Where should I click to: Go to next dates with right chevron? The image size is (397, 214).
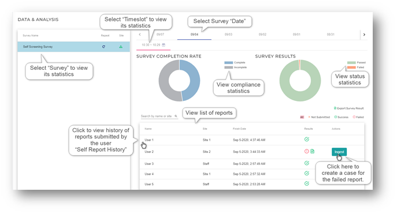pyautogui.click(x=364, y=35)
